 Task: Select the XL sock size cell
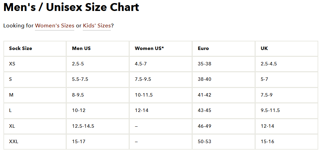pos(12,126)
